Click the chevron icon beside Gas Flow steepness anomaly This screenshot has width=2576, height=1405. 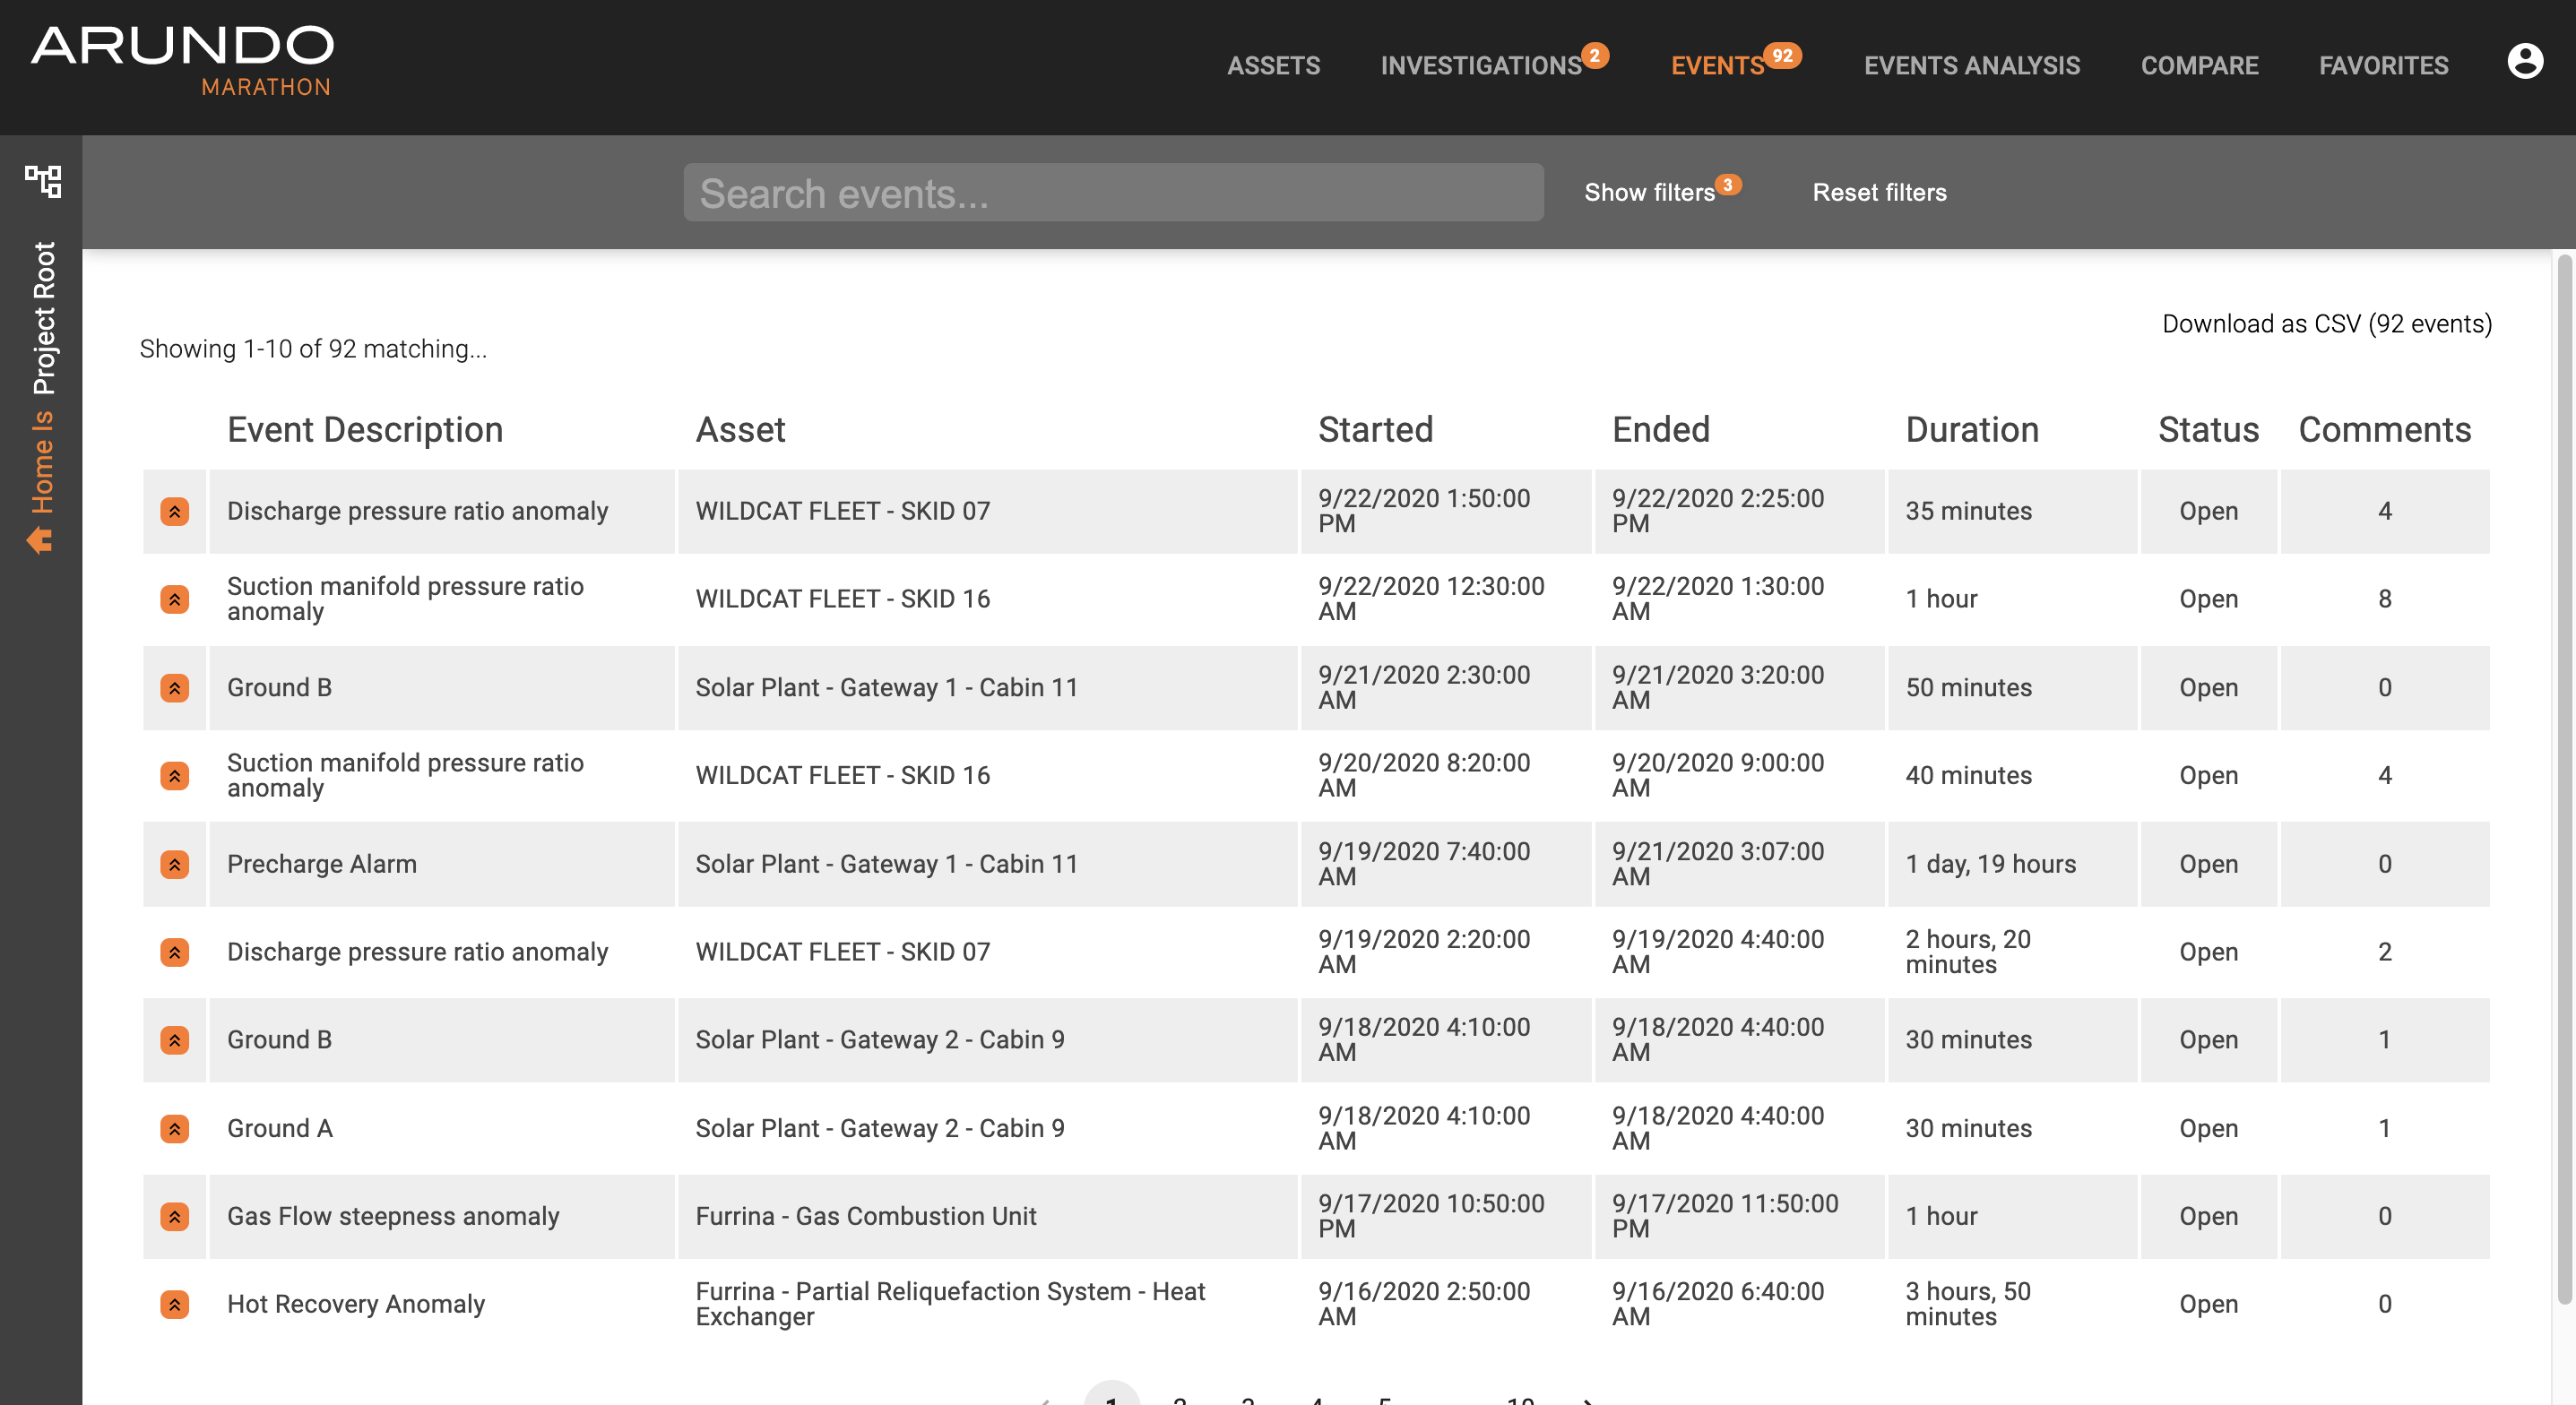click(175, 1216)
